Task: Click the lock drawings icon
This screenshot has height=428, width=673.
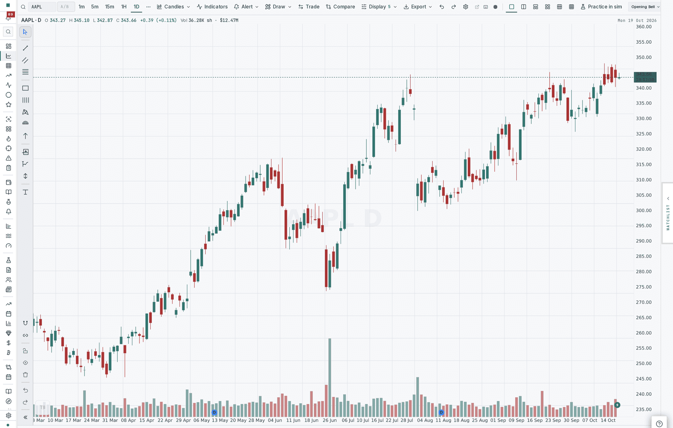Action: pyautogui.click(x=25, y=351)
